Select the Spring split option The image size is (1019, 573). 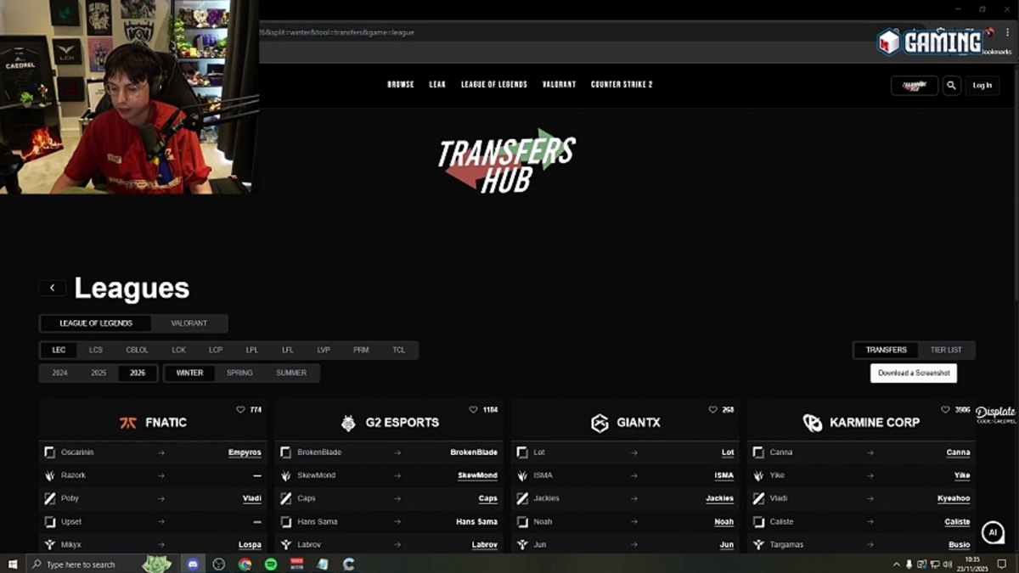pyautogui.click(x=239, y=373)
